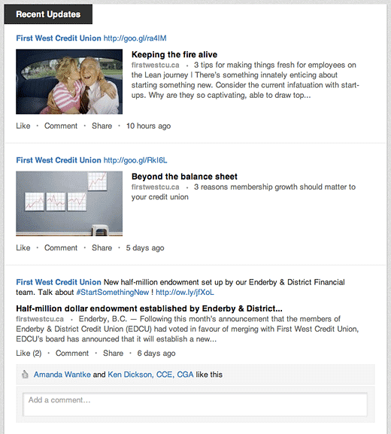Follow the http://goo.gl/RkI6L link
The height and width of the screenshot is (434, 391).
[135, 160]
